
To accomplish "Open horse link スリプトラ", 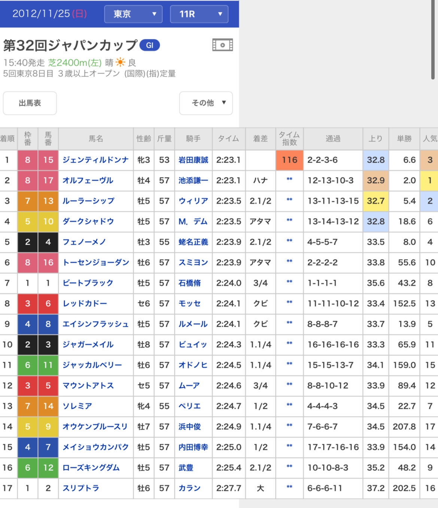I will click(80, 488).
